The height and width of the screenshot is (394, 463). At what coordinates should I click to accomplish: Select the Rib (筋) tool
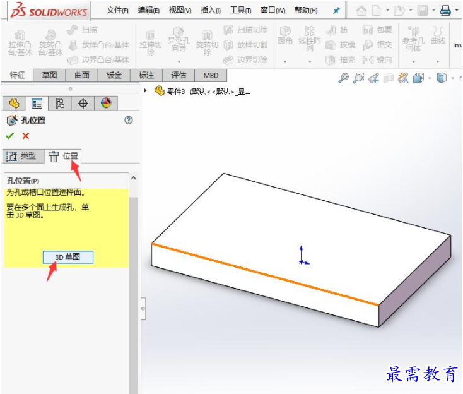(x=337, y=30)
